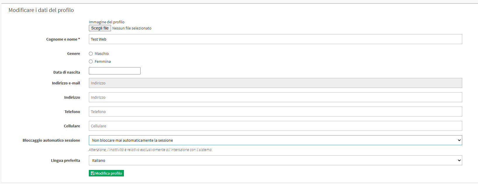The image size is (478, 184).
Task: Click the Data di nascita field
Action: point(115,71)
